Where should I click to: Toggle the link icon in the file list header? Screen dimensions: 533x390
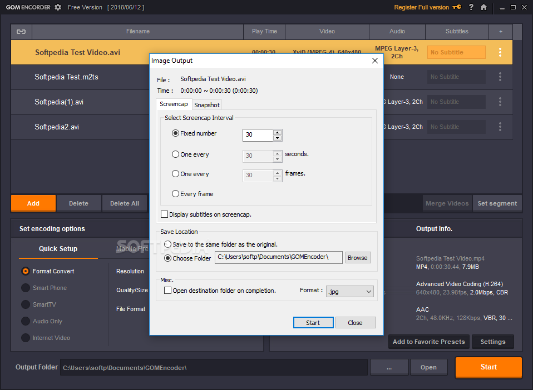click(x=21, y=32)
